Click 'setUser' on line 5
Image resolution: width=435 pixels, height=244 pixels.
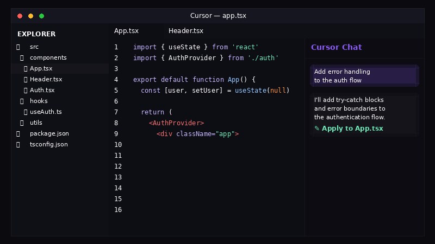coord(206,91)
